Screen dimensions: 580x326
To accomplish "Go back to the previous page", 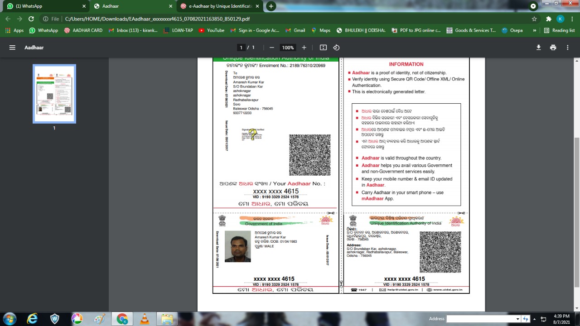I will tap(8, 19).
